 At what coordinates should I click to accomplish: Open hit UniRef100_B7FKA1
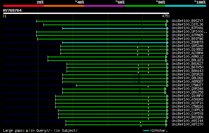coord(187,28)
